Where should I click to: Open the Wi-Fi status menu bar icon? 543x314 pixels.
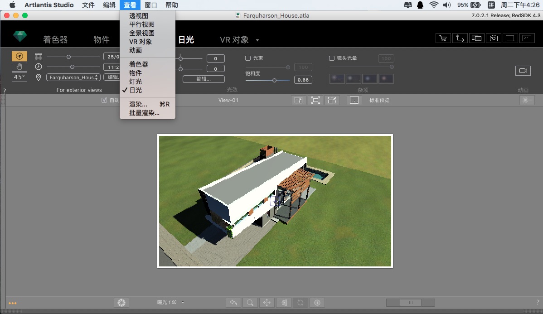point(434,5)
